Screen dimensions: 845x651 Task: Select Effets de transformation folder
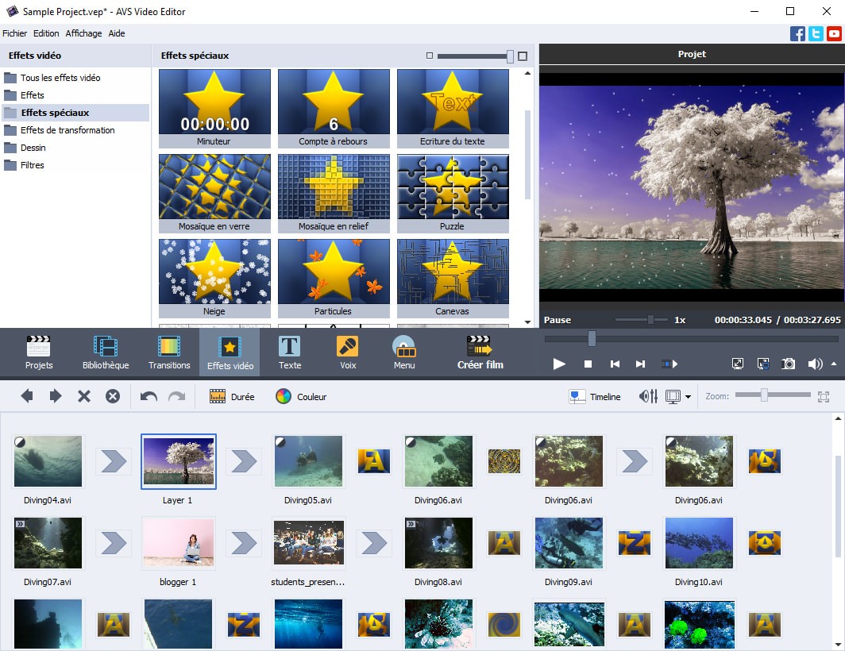pos(68,130)
